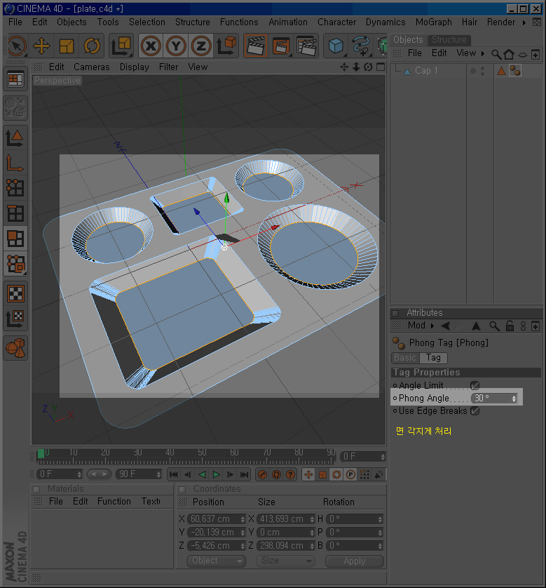This screenshot has height=588, width=546.
Task: Toggle viewport single/four view icon
Action: [x=381, y=67]
